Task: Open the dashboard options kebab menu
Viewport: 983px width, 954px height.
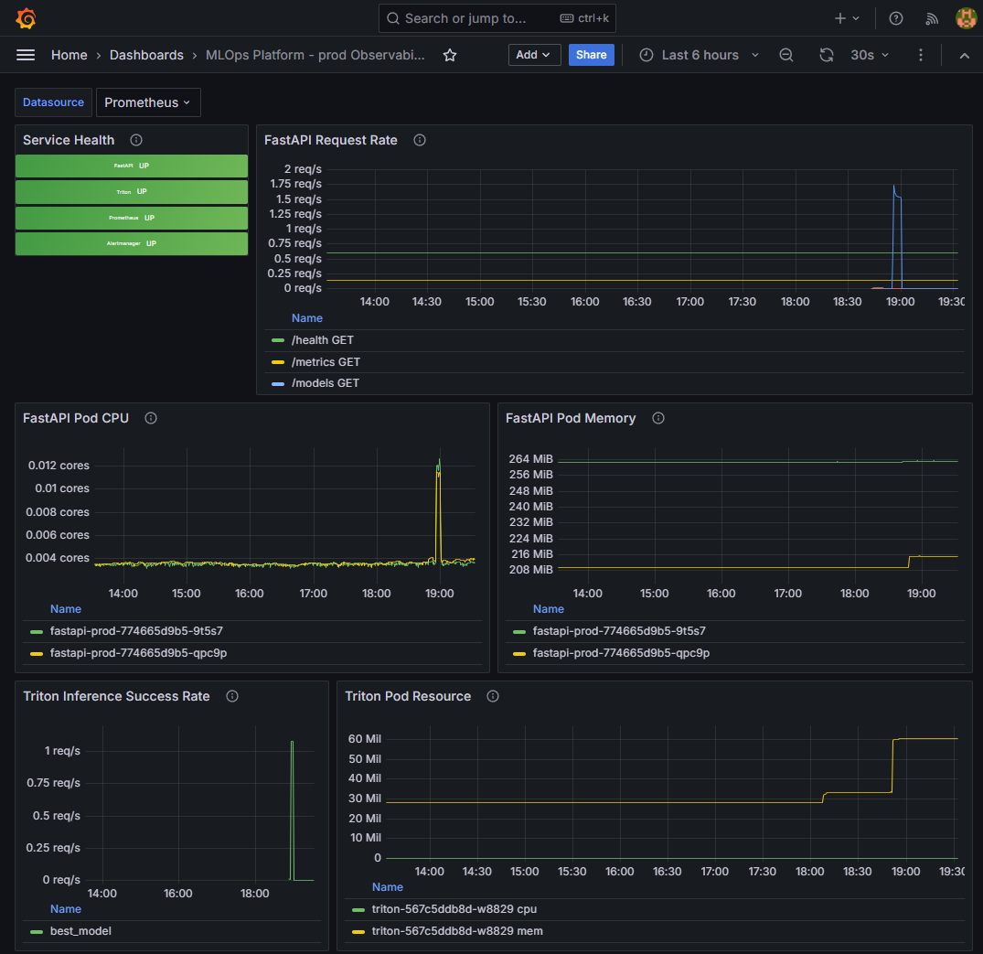Action: click(921, 55)
